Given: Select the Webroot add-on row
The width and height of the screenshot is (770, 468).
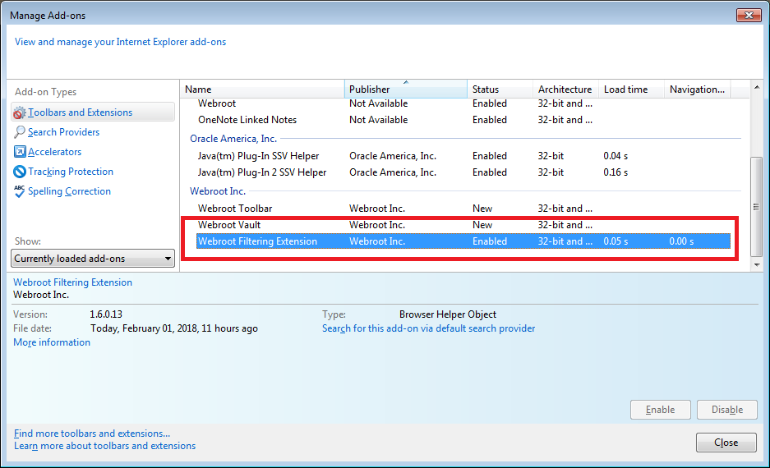Looking at the screenshot, I should (463, 103).
